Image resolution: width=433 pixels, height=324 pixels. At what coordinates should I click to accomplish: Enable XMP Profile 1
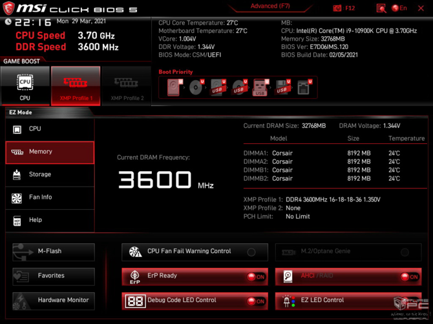coord(76,86)
